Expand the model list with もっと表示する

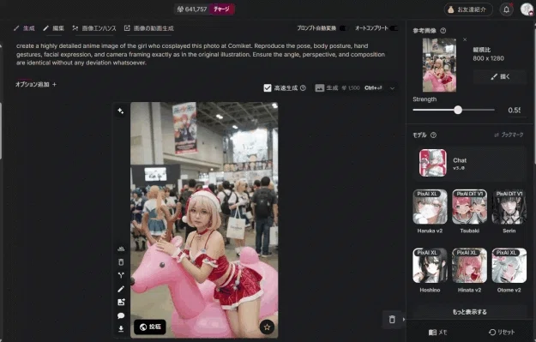(470, 312)
